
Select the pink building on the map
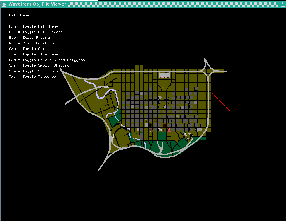coord(169,130)
